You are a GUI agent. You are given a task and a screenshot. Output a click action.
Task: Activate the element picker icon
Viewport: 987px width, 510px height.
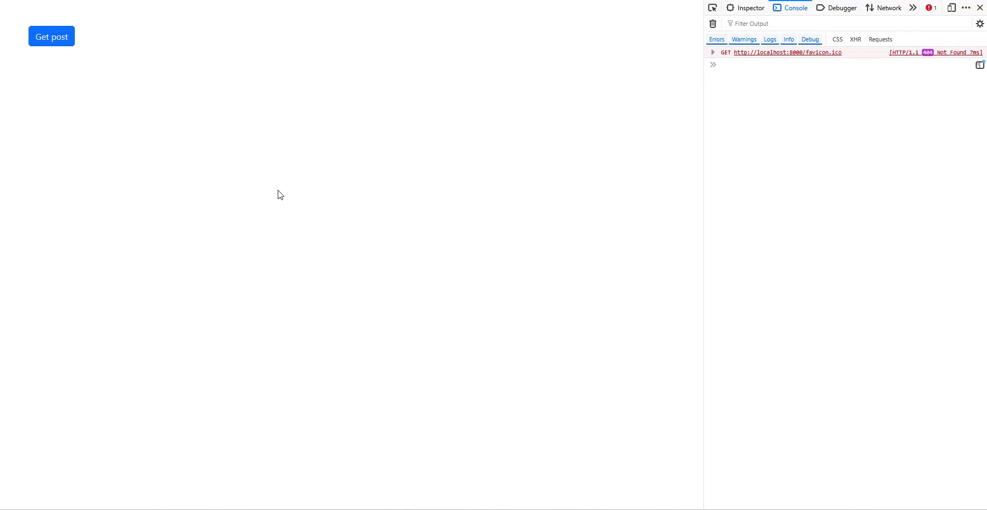(x=713, y=8)
